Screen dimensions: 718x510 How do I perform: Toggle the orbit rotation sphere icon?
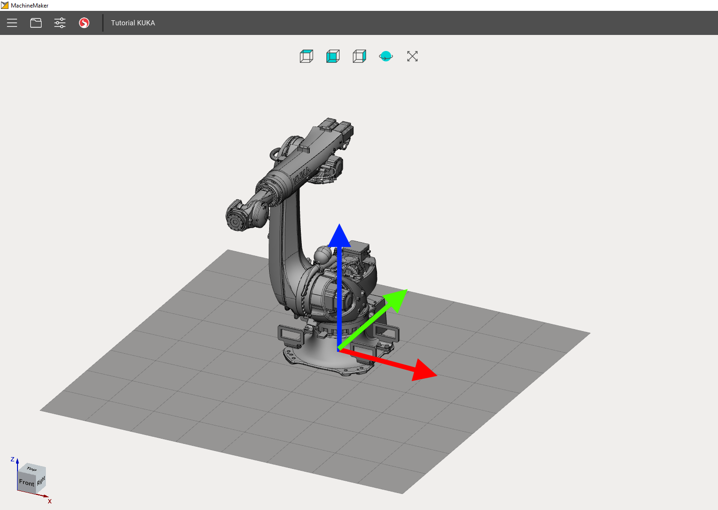click(386, 57)
